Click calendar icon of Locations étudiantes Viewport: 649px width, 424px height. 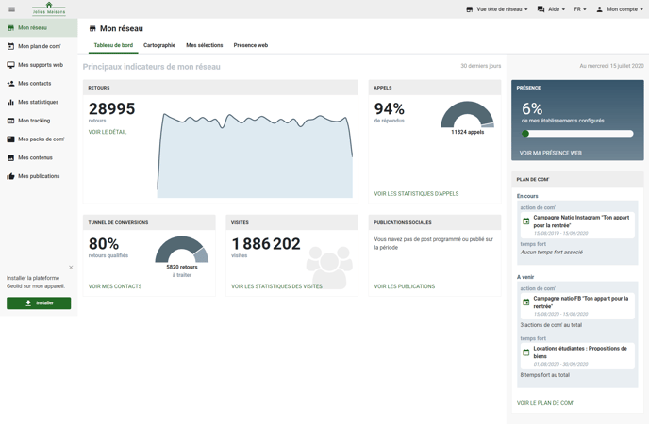tap(526, 352)
